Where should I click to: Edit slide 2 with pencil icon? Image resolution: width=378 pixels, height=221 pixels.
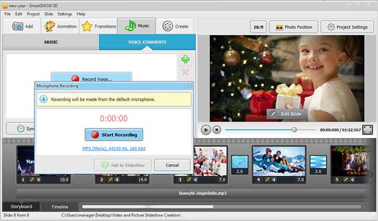tap(111, 179)
